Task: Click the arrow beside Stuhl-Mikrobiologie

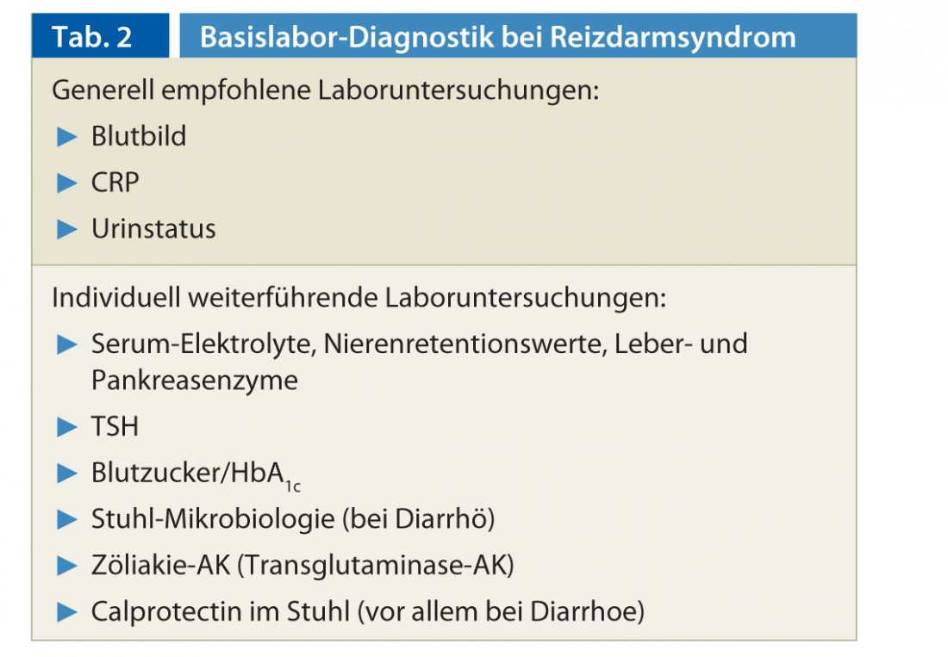Action: tap(67, 519)
